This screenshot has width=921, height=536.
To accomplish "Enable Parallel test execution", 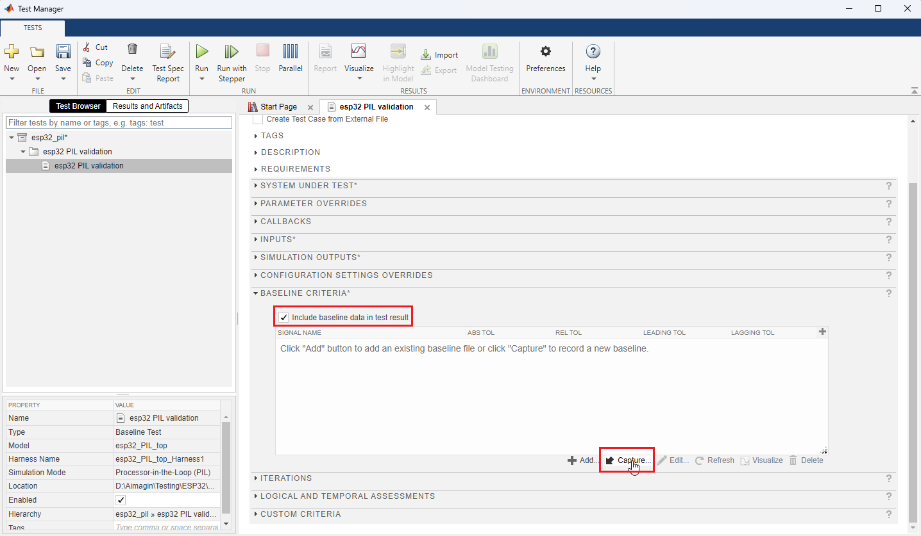I will [x=291, y=58].
